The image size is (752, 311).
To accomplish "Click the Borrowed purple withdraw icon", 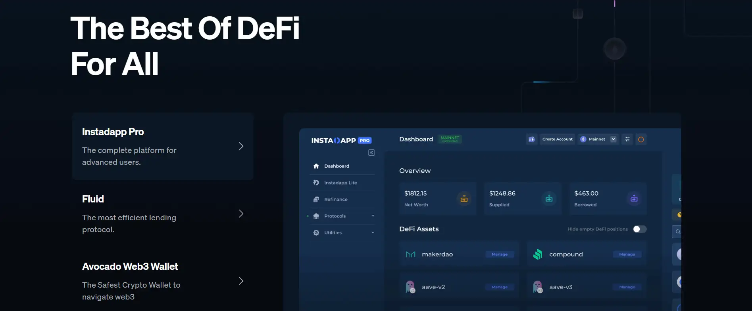I will point(634,199).
